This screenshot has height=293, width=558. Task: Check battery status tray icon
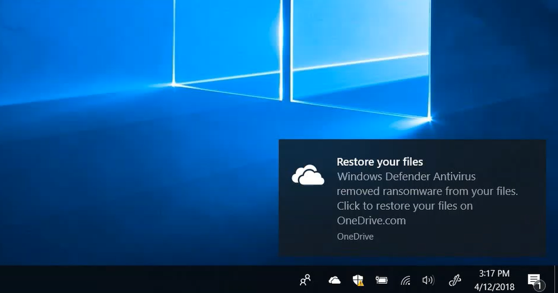click(382, 280)
